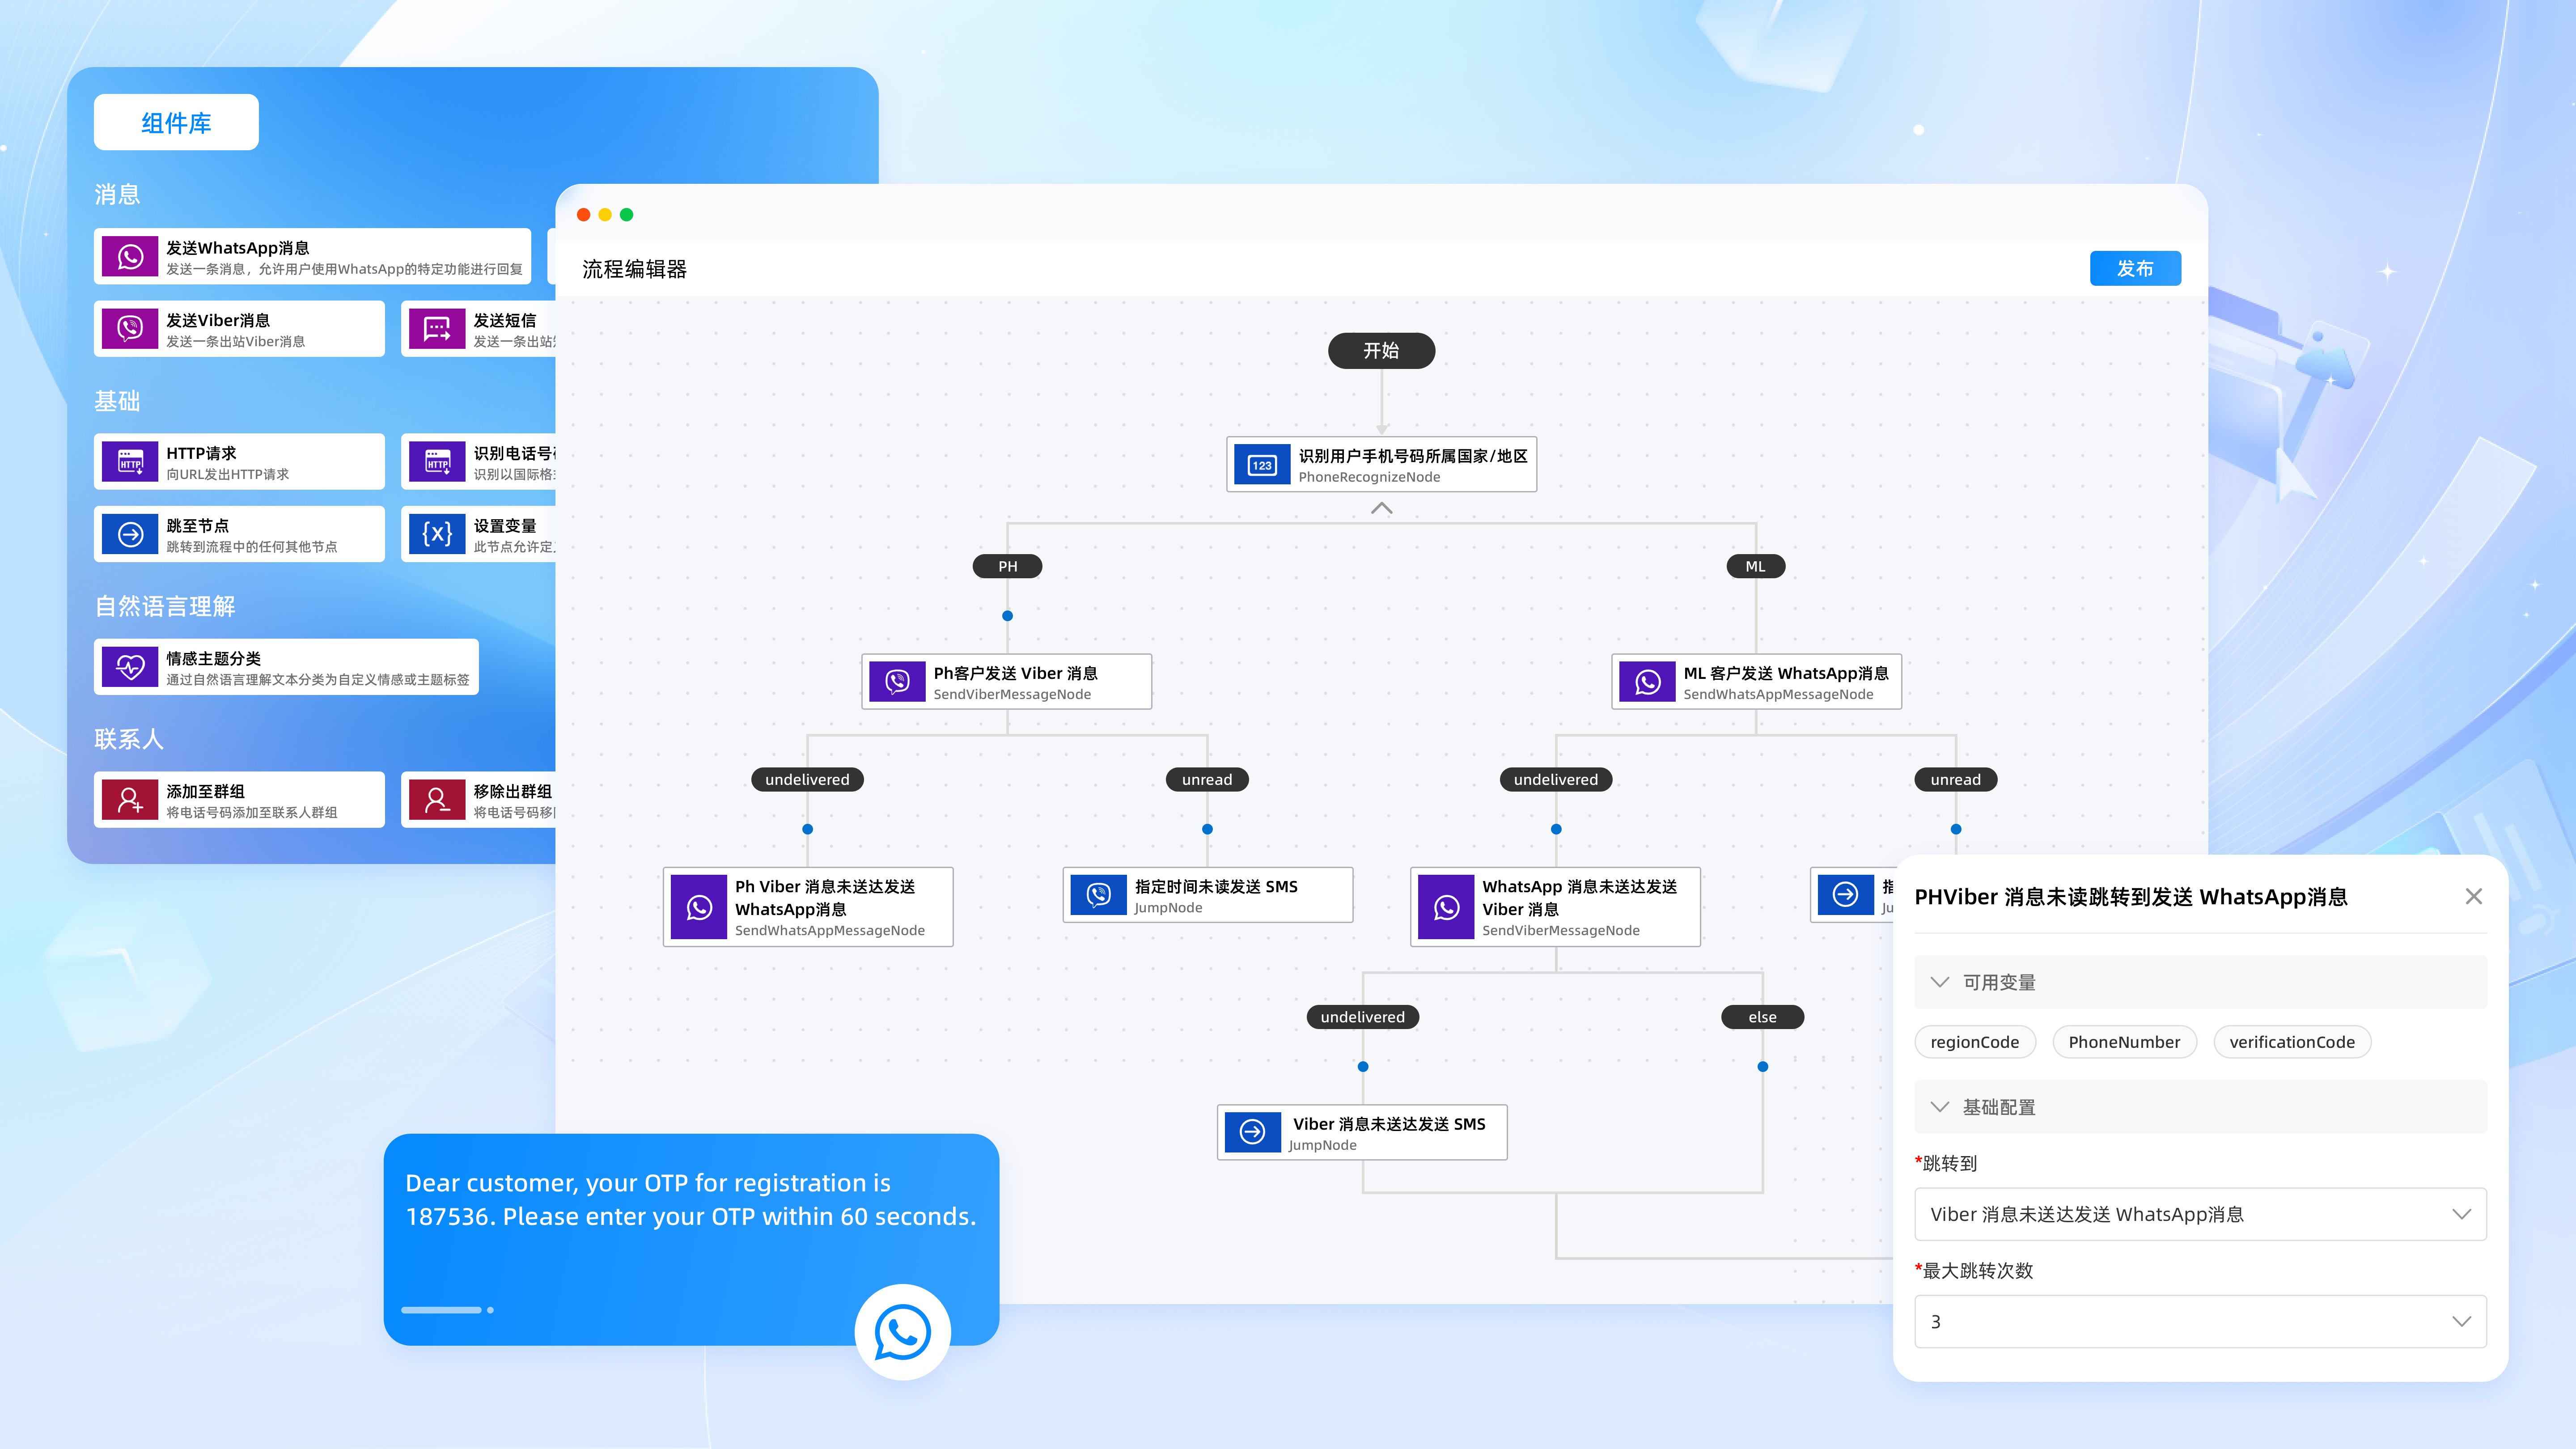Click the 发布 publish button
Screen dimensions: 2576x1449
click(x=2135, y=268)
